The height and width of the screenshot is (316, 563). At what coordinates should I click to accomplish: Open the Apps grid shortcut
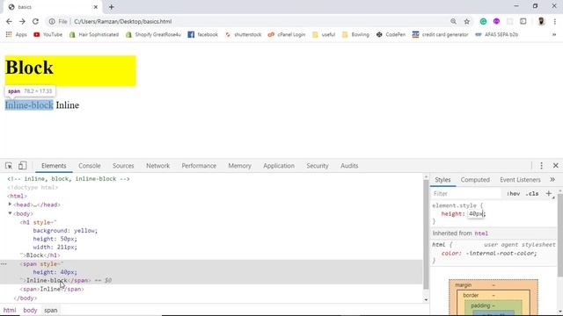point(17,34)
